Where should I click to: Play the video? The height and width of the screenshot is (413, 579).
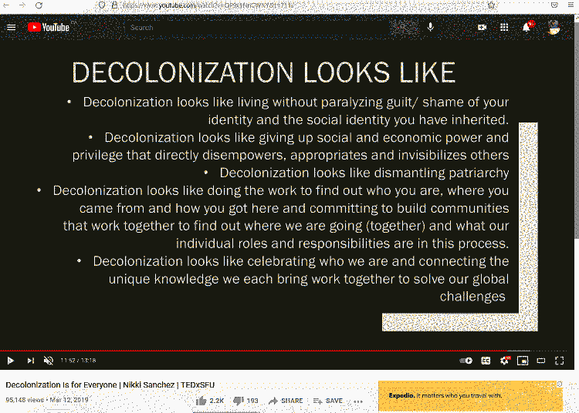pos(11,360)
